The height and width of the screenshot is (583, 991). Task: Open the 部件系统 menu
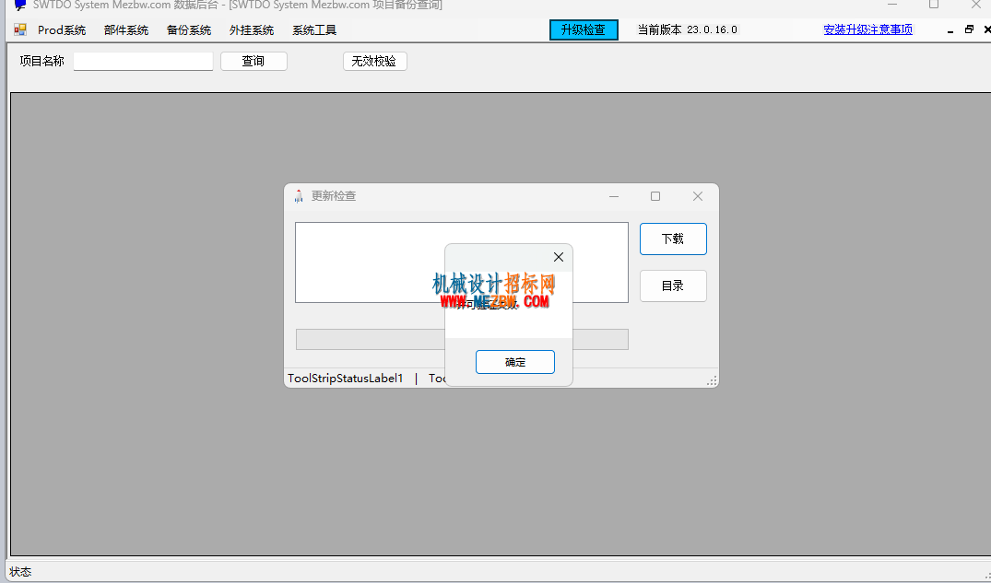125,29
